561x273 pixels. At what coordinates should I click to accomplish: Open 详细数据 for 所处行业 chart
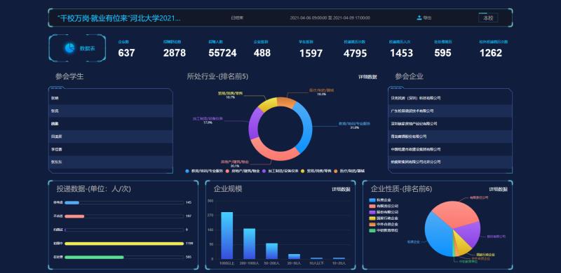367,77
